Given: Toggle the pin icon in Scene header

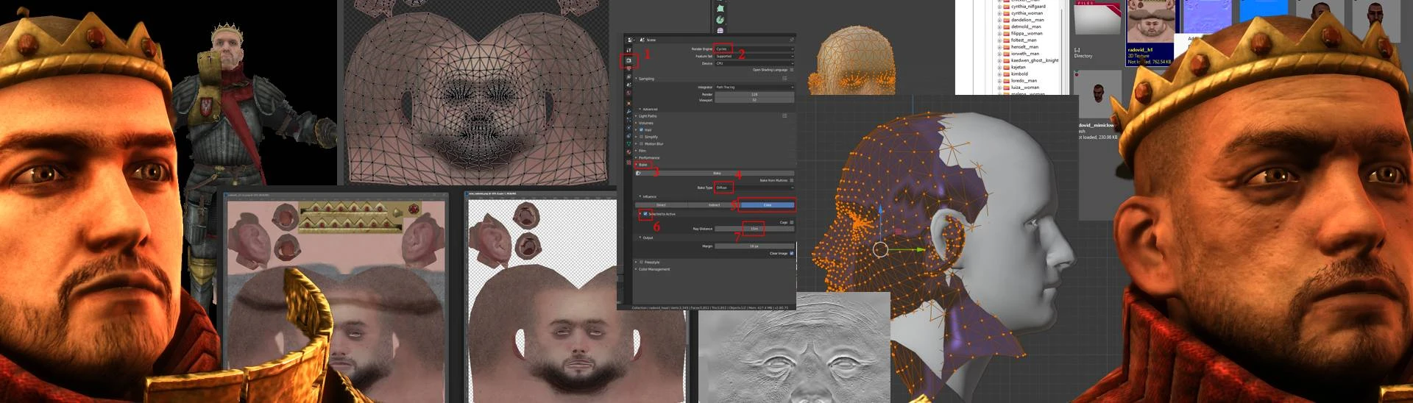Looking at the screenshot, I should click(x=792, y=40).
